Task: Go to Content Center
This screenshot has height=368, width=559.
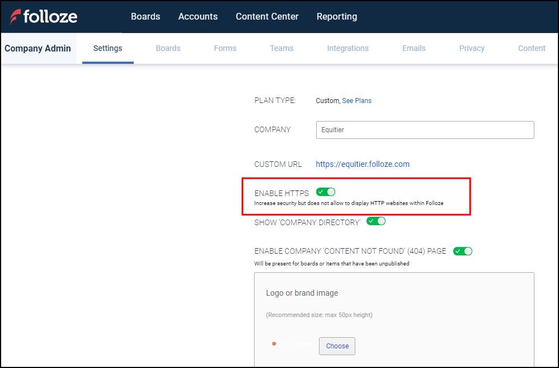Action: click(267, 17)
